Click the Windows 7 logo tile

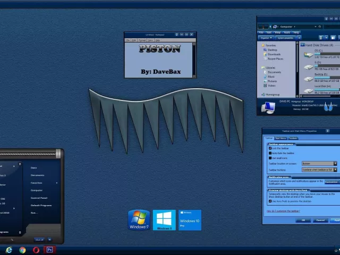pos(139,220)
